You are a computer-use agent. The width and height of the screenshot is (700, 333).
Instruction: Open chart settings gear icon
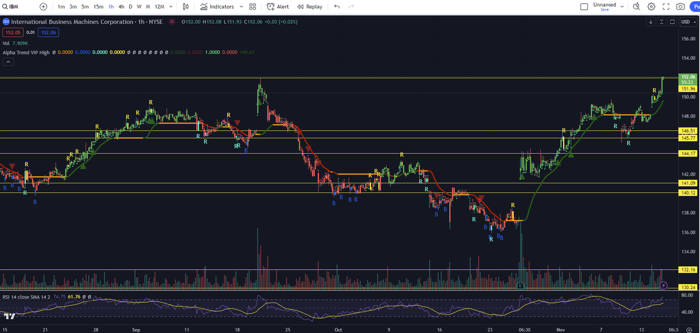[651, 7]
